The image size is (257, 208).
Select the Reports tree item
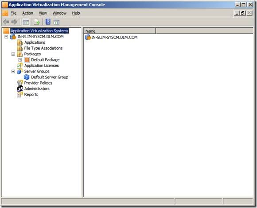[x=31, y=94]
